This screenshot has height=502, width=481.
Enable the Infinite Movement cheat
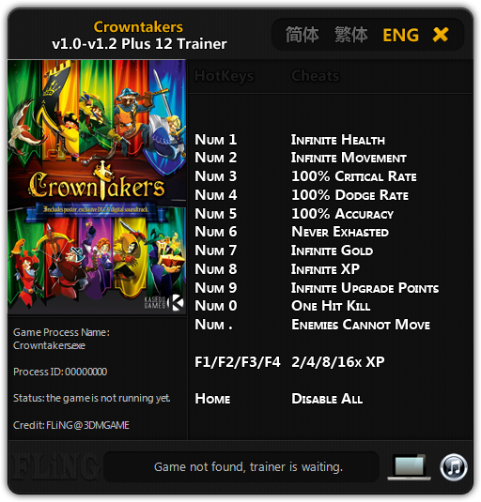click(349, 158)
